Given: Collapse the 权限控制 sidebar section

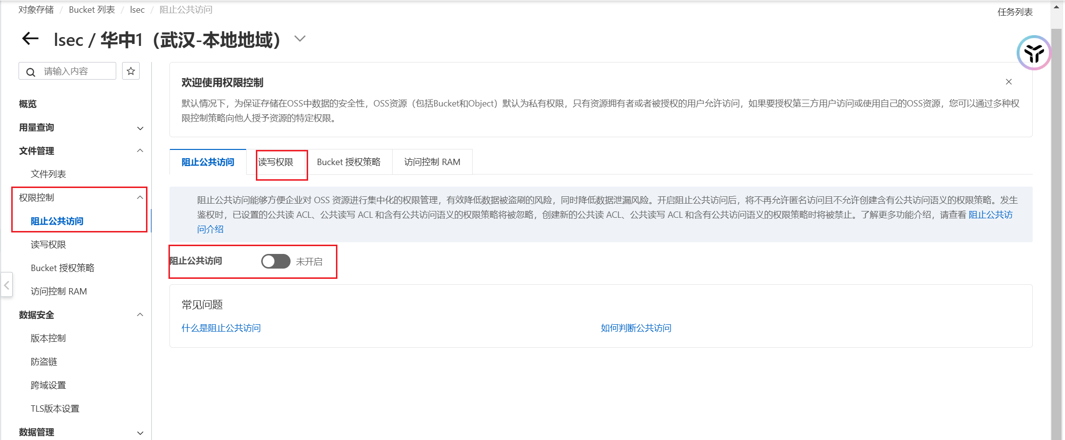Looking at the screenshot, I should pos(140,198).
